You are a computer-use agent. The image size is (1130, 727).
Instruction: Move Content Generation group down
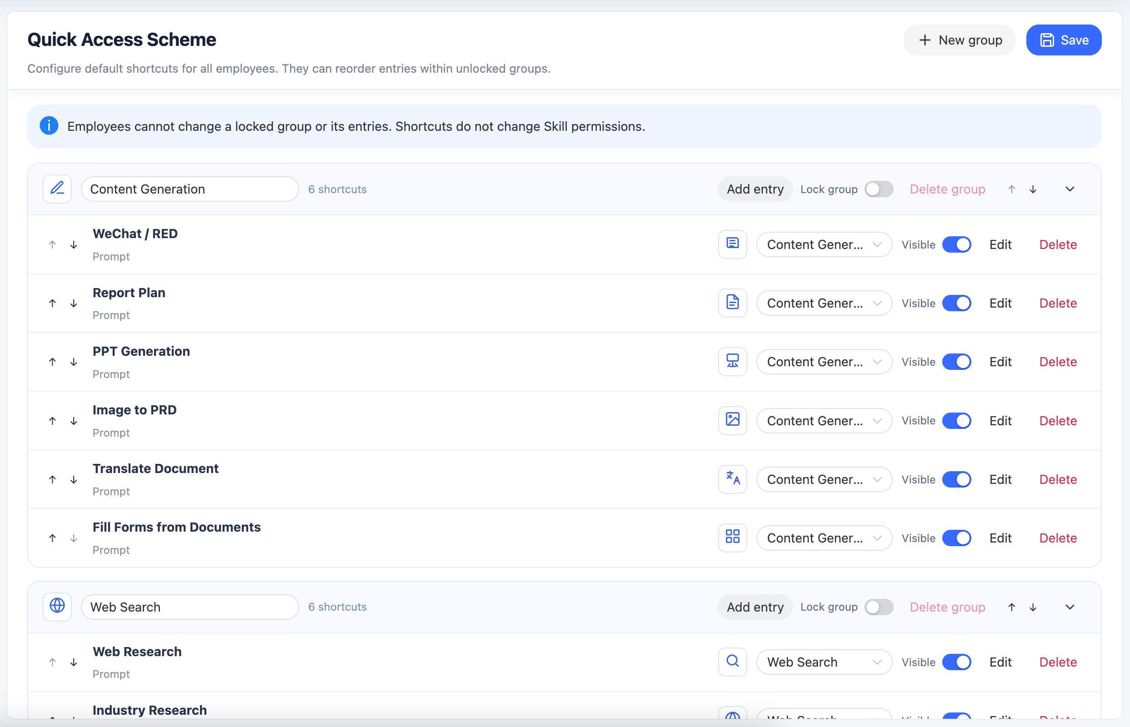(1033, 189)
